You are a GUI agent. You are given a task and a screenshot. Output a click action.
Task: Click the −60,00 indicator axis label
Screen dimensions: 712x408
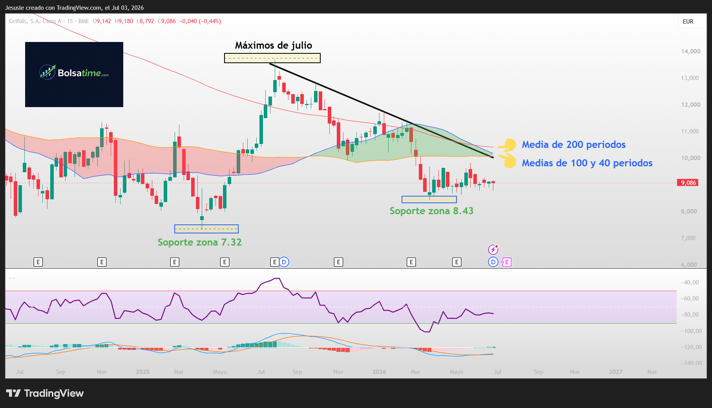[x=689, y=299]
